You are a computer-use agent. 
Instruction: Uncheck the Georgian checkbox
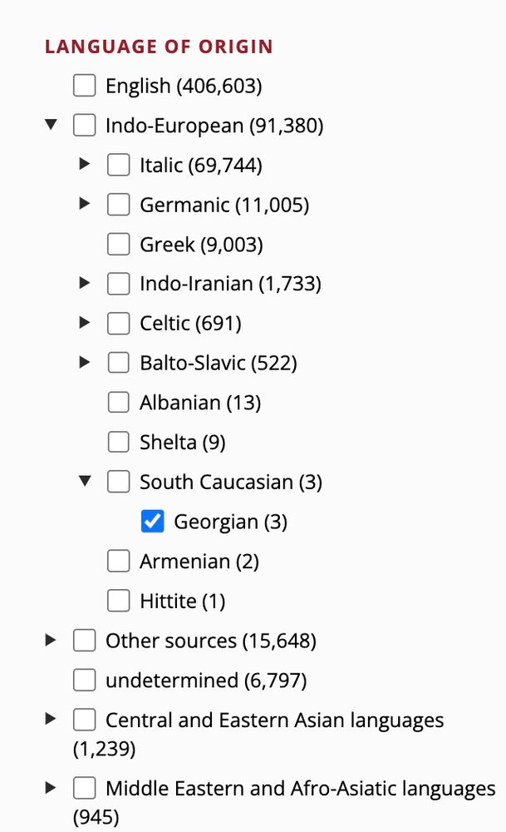tap(152, 520)
